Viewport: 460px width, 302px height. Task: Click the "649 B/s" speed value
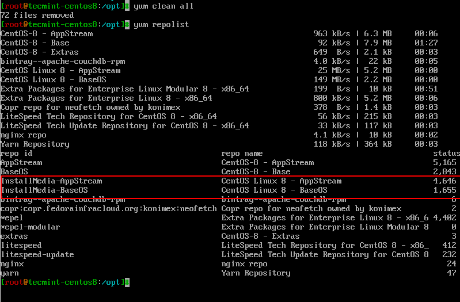(x=332, y=52)
